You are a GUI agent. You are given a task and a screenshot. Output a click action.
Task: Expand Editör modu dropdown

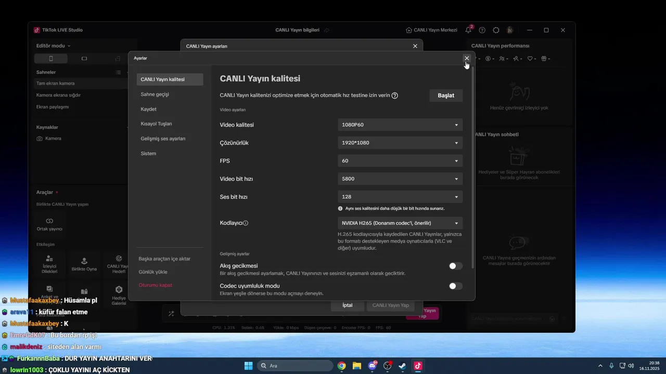coord(53,46)
